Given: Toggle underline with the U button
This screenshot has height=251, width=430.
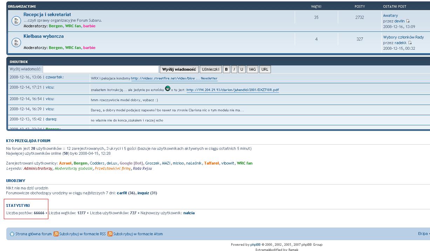Looking at the screenshot, I should click(242, 69).
